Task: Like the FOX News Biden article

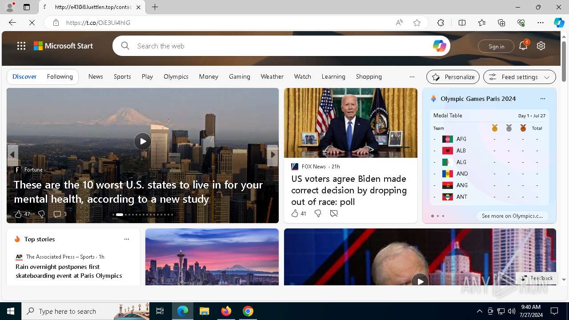Action: [298, 214]
